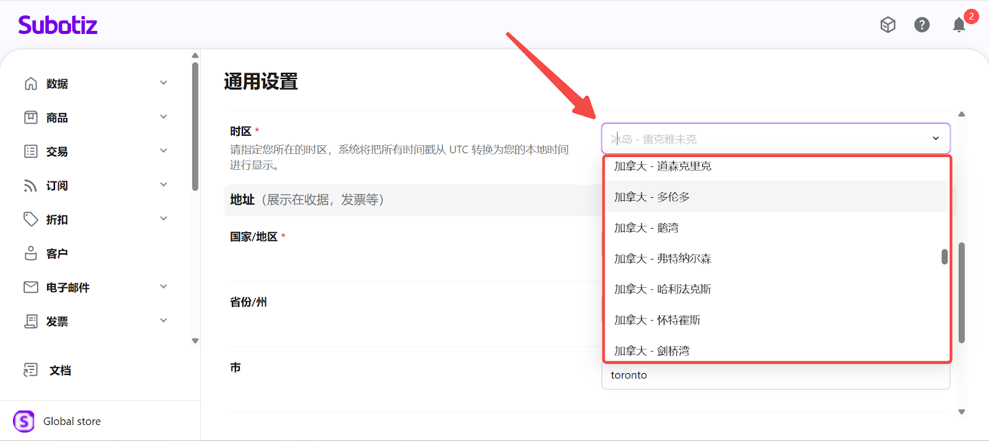Screen dimensions: 989x441
Task: Select 加拿大 - 多伦多 timezone option
Action: coord(652,197)
